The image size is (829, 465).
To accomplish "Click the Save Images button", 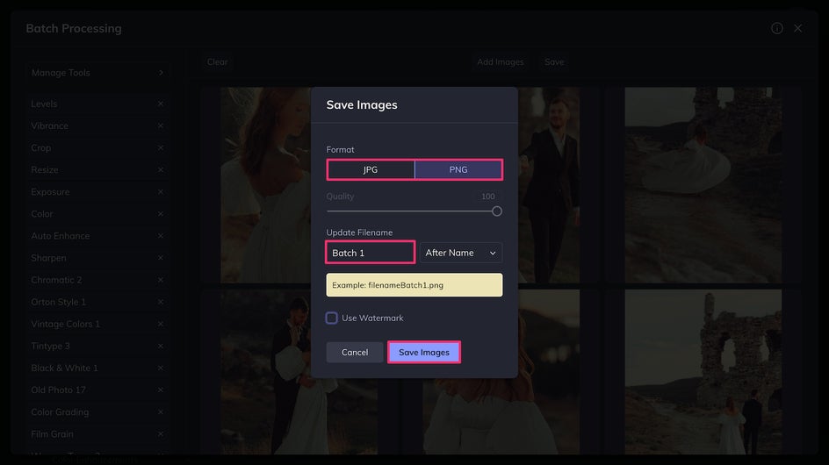I will tap(424, 352).
